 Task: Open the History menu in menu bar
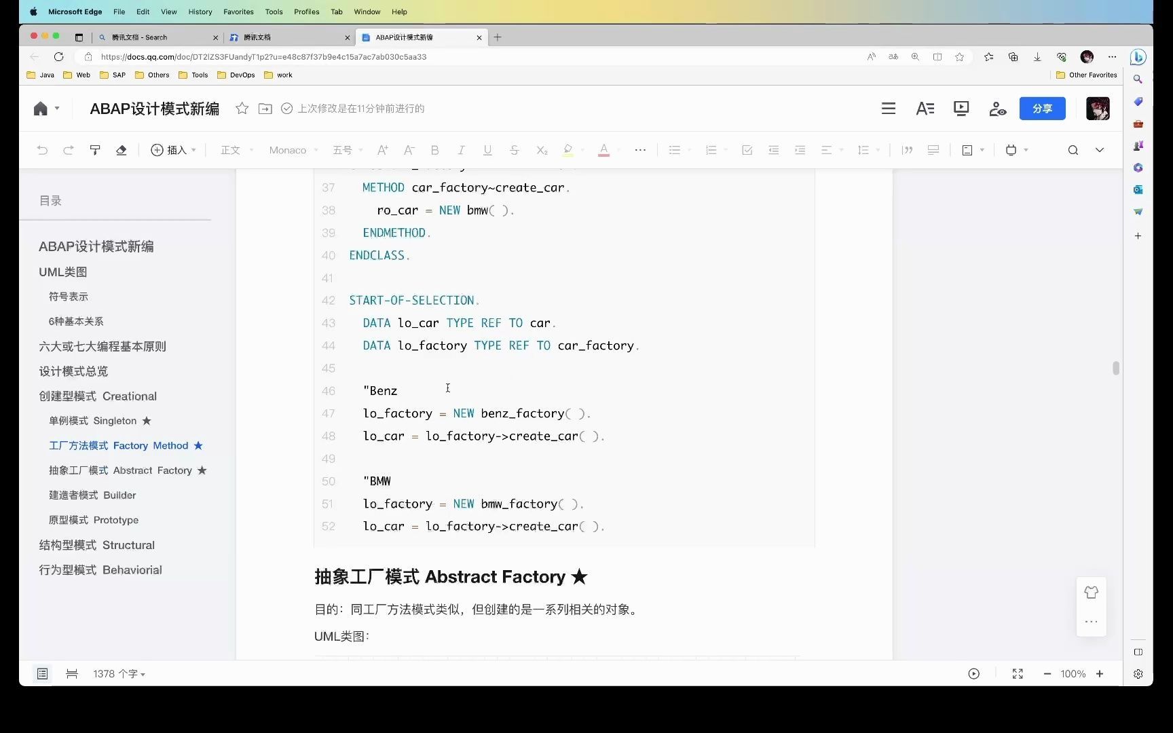(x=200, y=12)
